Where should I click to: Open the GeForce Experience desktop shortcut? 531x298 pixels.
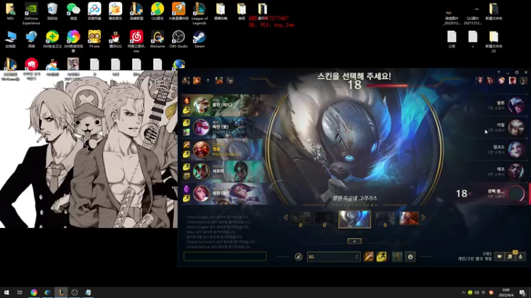31,13
